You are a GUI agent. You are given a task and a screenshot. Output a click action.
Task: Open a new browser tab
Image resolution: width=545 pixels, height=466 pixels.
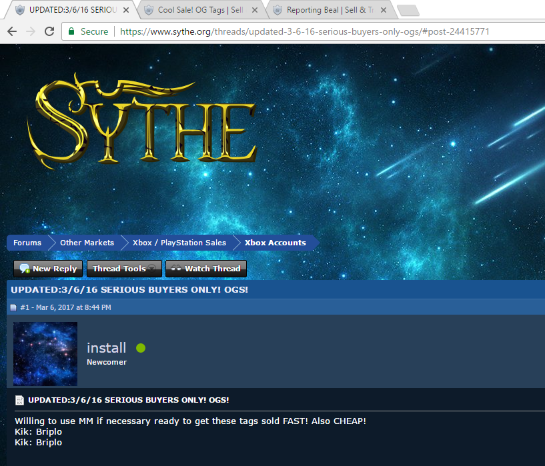tap(408, 11)
